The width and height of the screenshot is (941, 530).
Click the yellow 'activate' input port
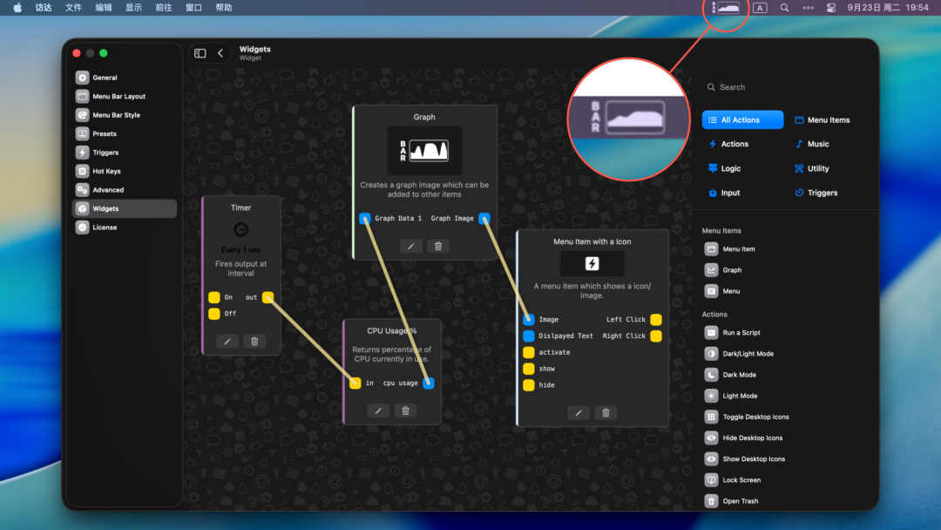[x=529, y=352]
